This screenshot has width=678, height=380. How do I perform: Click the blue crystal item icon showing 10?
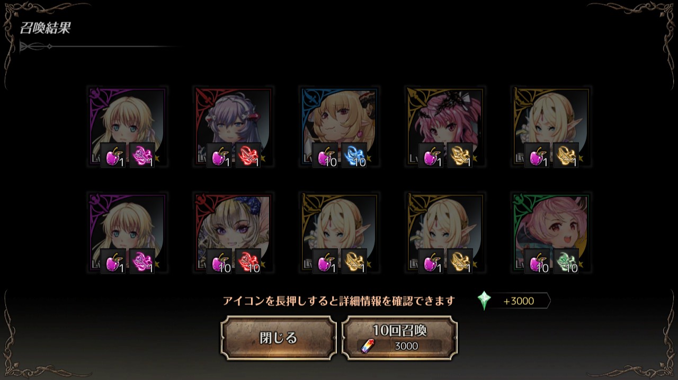pos(354,155)
